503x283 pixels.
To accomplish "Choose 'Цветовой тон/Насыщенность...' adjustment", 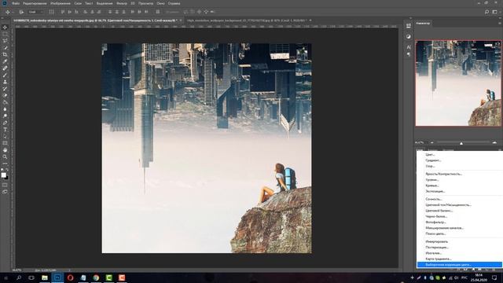I will (x=459, y=204).
